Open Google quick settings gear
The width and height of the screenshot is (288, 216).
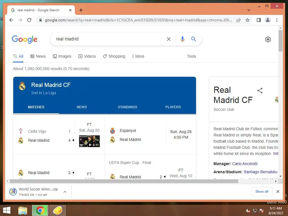pos(268,39)
